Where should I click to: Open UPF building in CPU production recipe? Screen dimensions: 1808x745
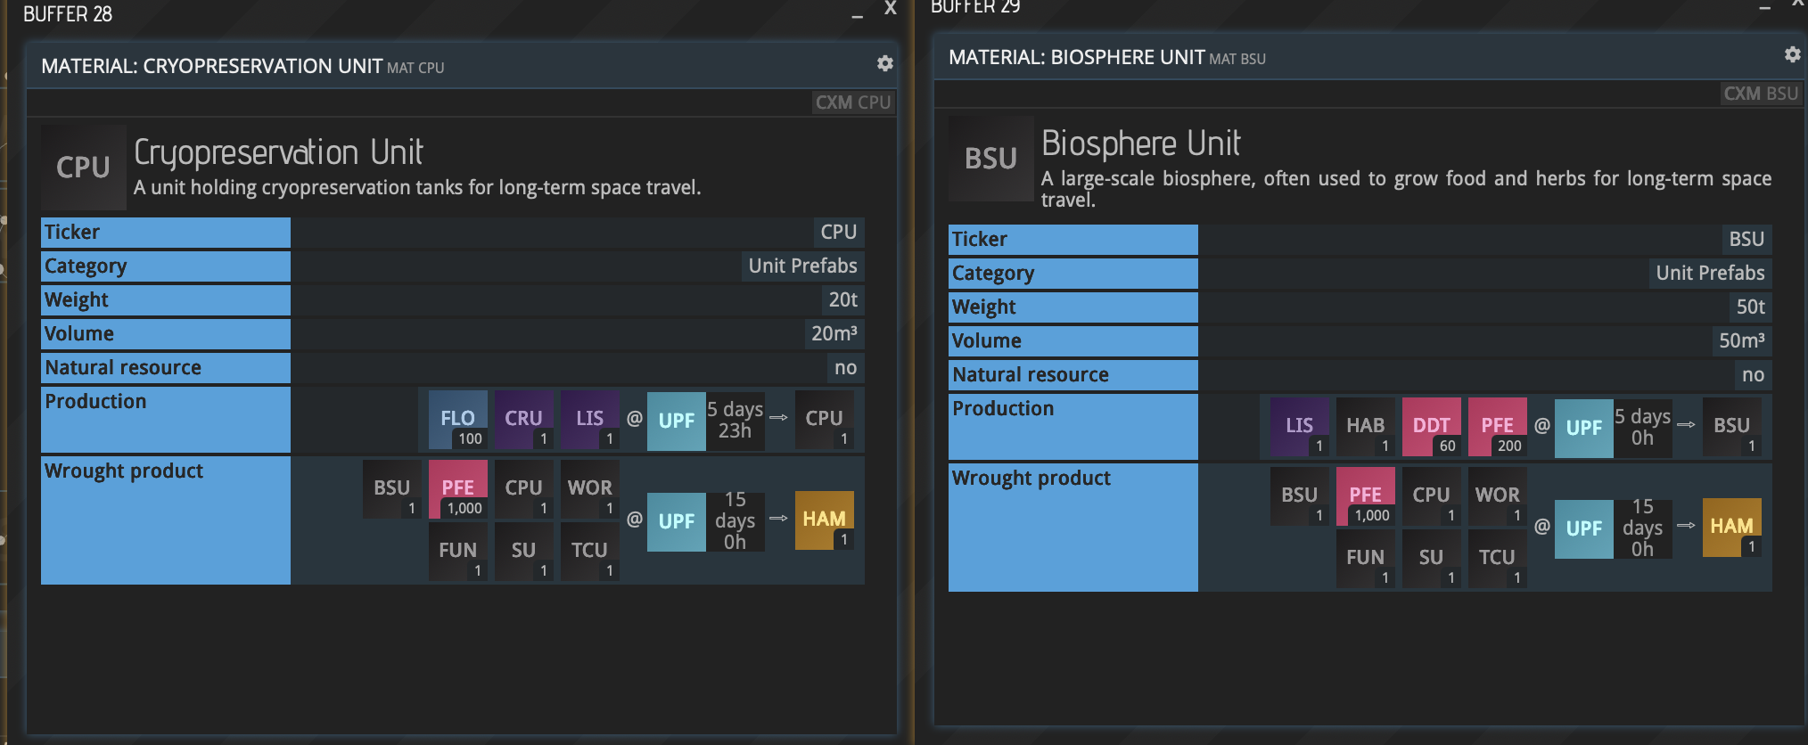(676, 421)
